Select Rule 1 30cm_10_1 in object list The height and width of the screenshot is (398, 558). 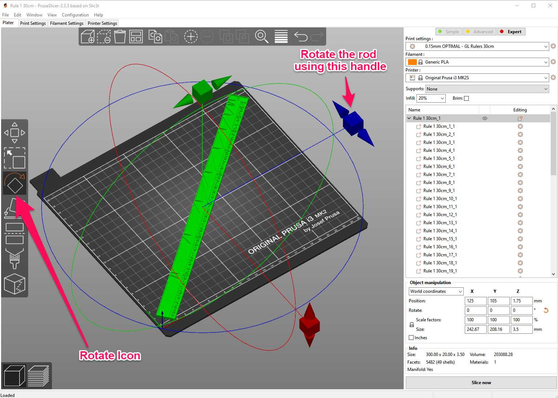coord(440,199)
